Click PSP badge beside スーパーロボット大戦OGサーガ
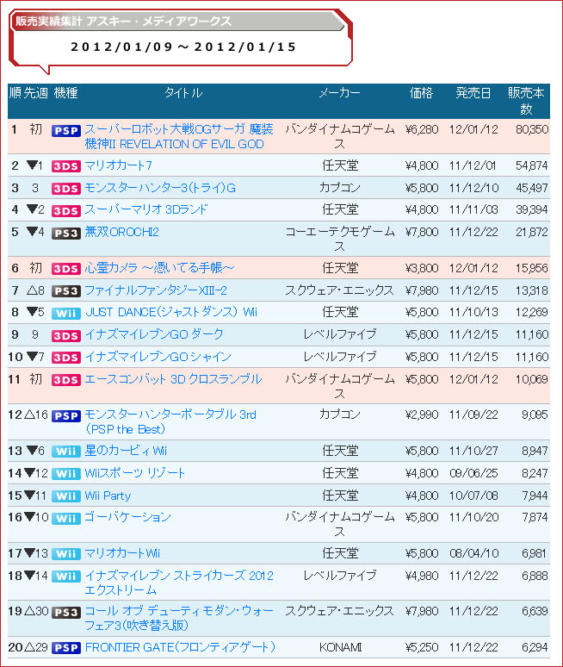This screenshot has width=563, height=667. pyautogui.click(x=66, y=131)
